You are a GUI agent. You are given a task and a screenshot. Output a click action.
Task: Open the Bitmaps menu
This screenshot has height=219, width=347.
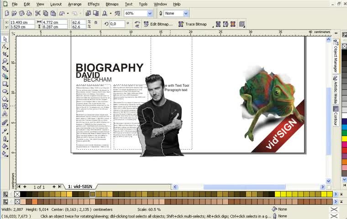112,4
